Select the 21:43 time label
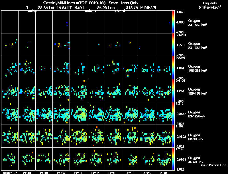This screenshot has height=174, width=228. (27, 173)
